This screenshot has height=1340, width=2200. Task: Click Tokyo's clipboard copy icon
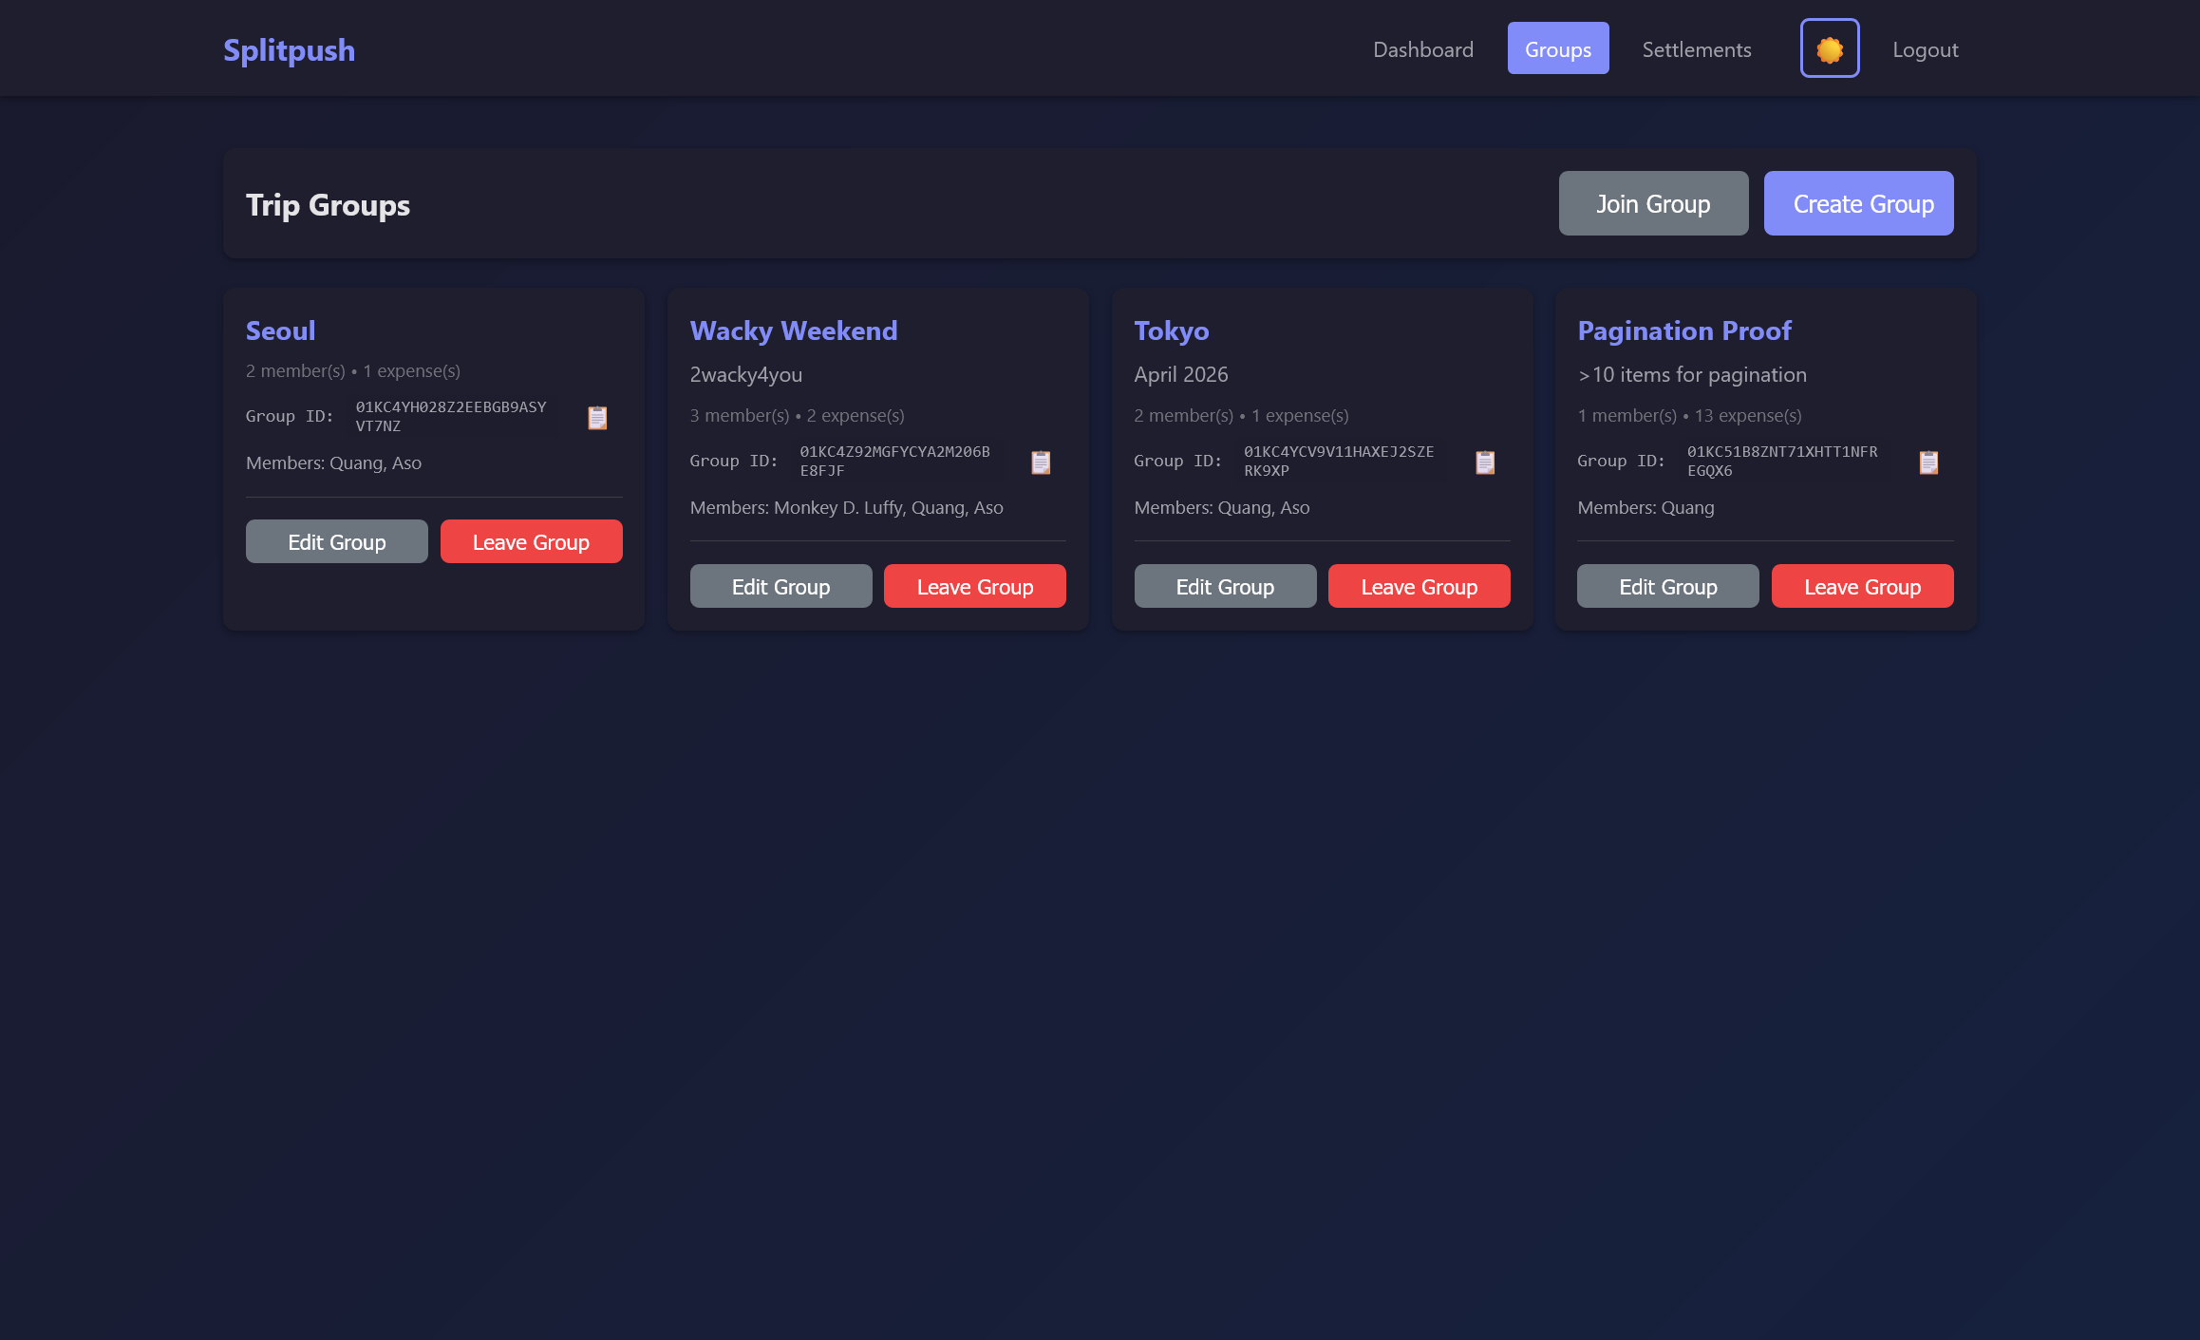1485,462
